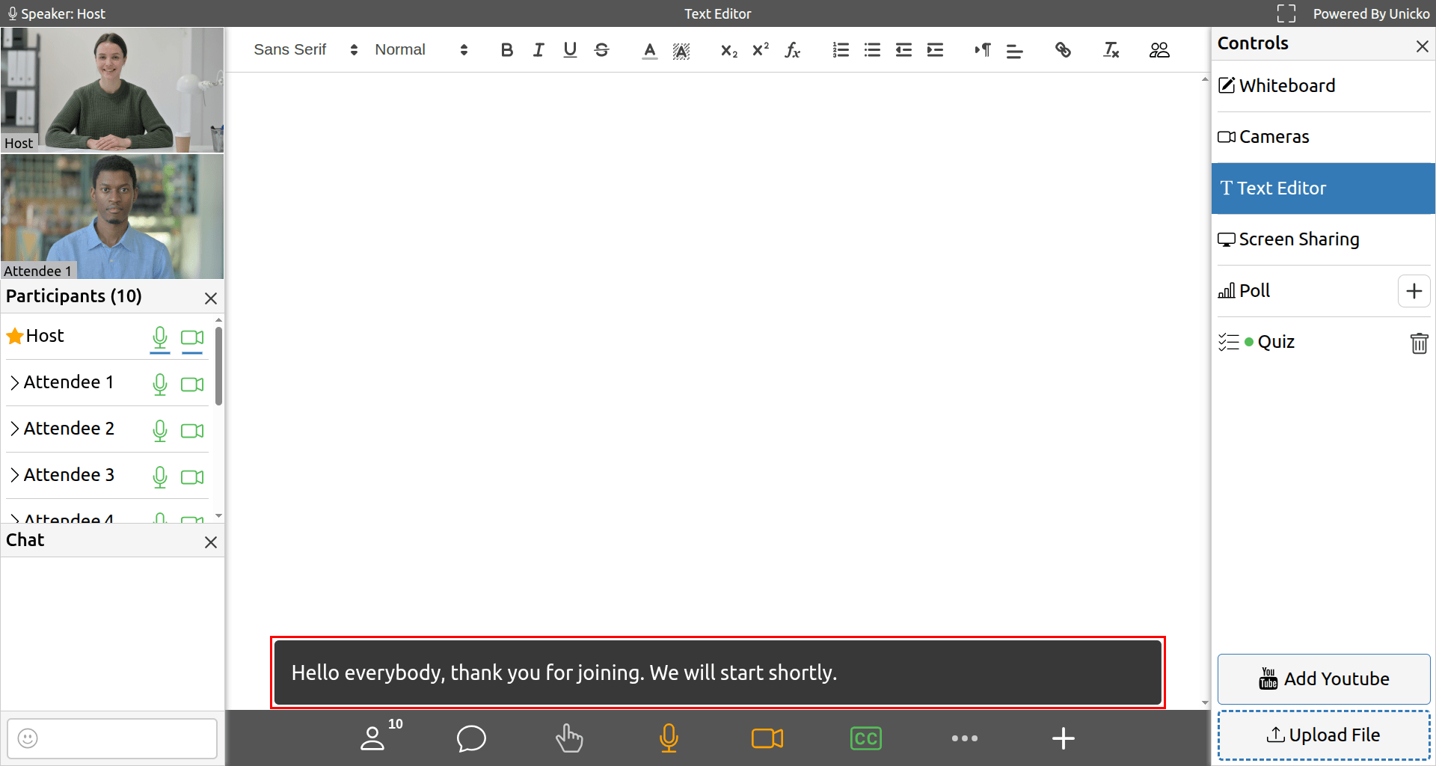Apply strikethrough formatting

pos(601,50)
